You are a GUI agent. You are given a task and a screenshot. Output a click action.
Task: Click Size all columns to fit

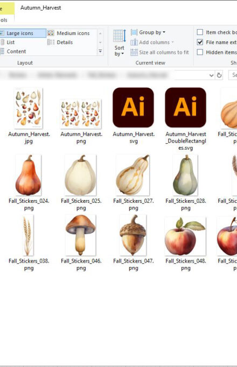pyautogui.click(x=160, y=52)
